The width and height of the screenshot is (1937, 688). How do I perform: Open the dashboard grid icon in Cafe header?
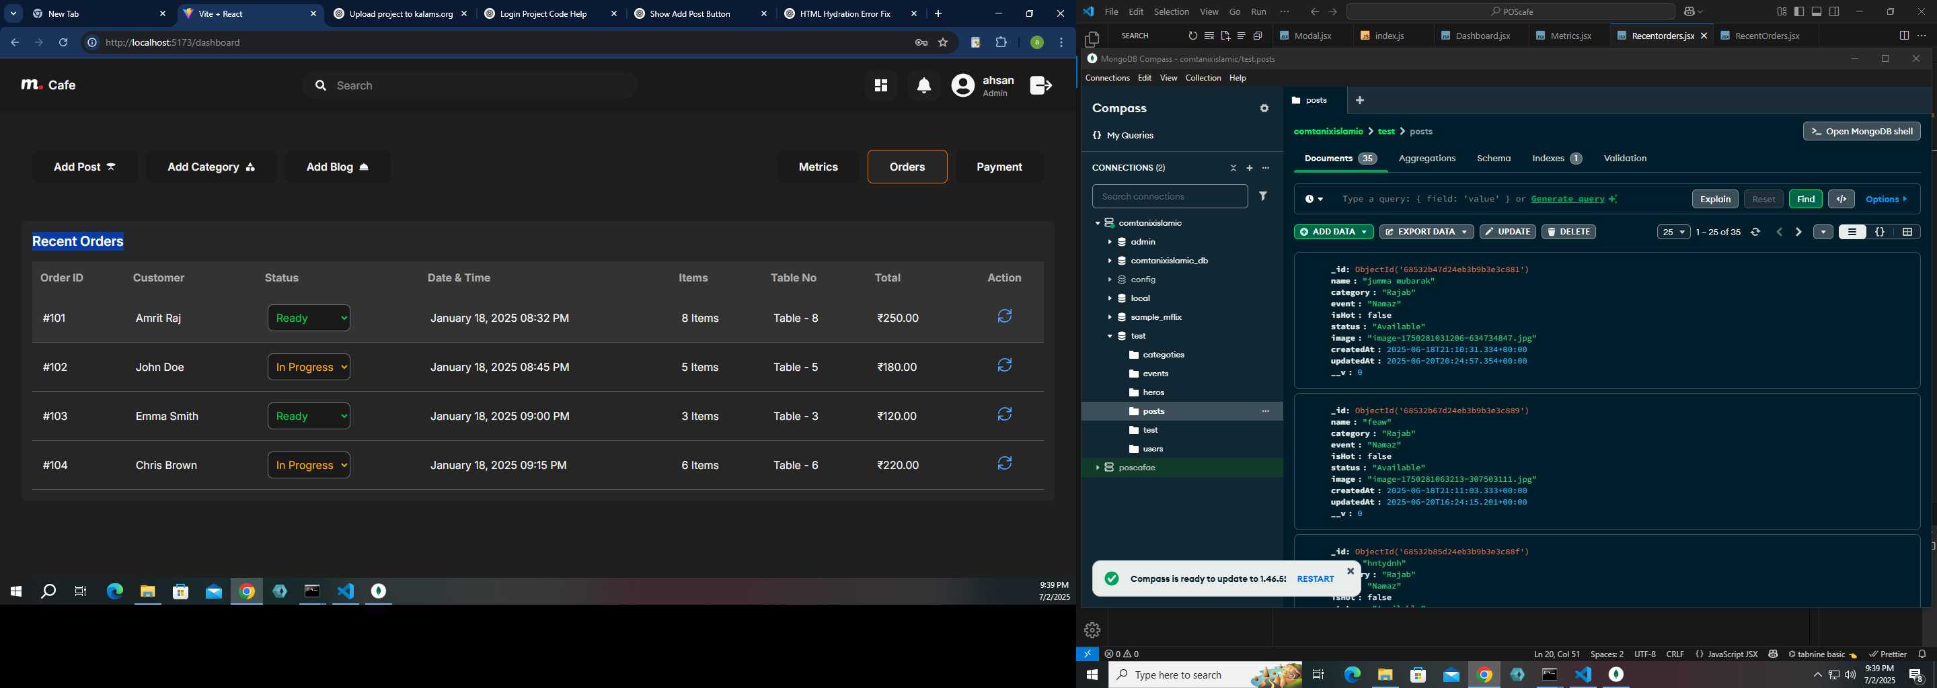pos(880,85)
